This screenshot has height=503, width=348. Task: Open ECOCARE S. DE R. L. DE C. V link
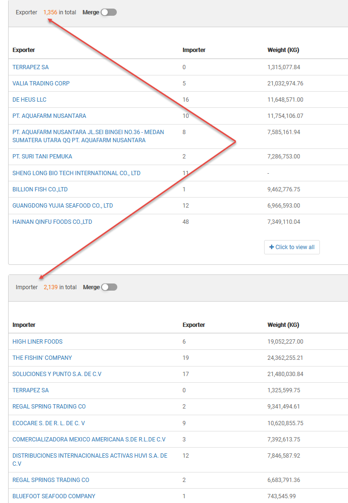49,423
